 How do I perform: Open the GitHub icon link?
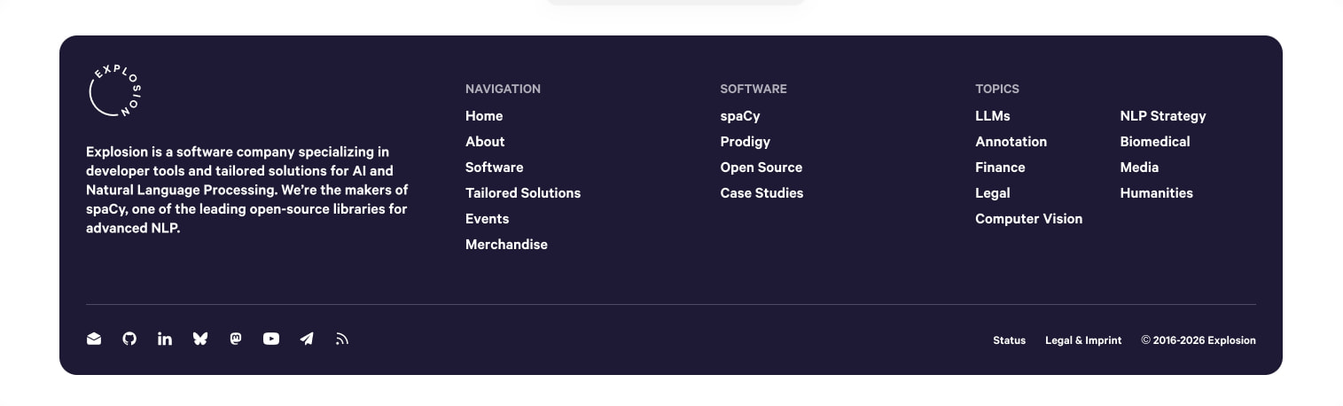pos(129,339)
